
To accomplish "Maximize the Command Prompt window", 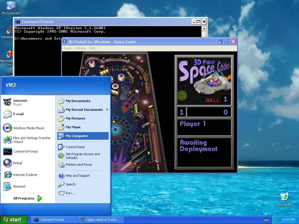I will [199, 22].
